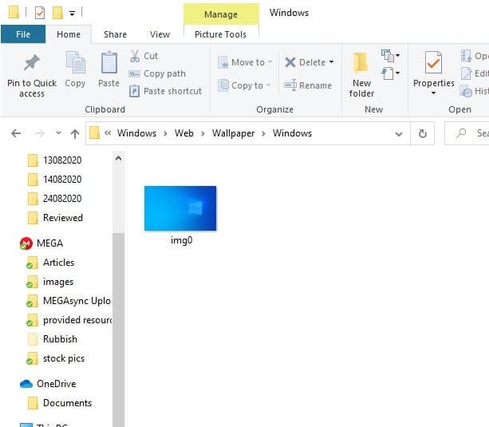Image resolution: width=489 pixels, height=427 pixels.
Task: Open the 13082020 folder in sidebar
Action: (55, 160)
